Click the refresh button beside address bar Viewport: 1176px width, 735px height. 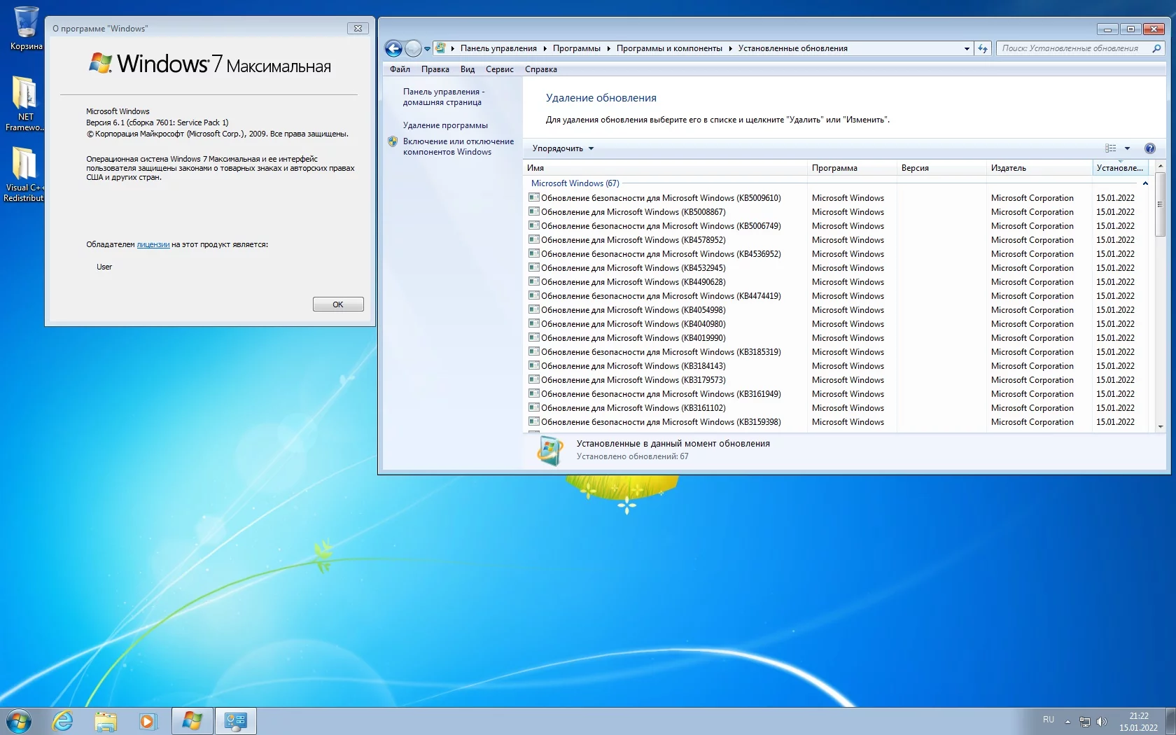pos(983,48)
